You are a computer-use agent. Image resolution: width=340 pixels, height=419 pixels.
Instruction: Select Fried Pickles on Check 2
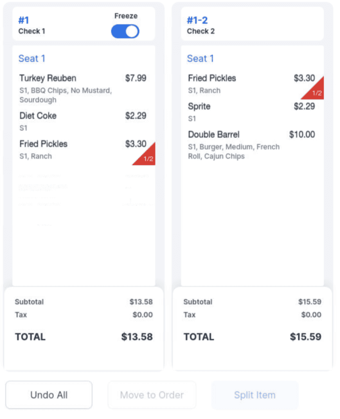click(x=212, y=78)
